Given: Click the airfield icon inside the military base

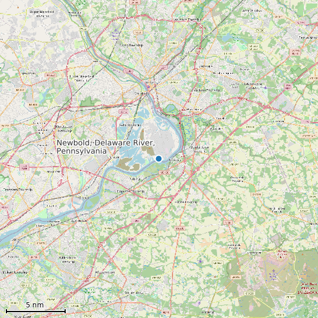Looking at the screenshot, I should tap(274, 270).
